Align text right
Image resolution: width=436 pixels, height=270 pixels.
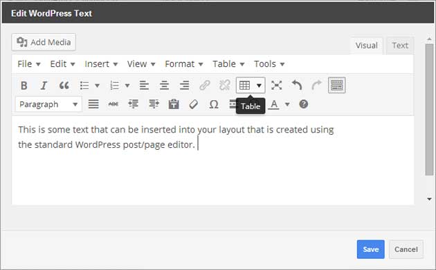click(x=184, y=85)
